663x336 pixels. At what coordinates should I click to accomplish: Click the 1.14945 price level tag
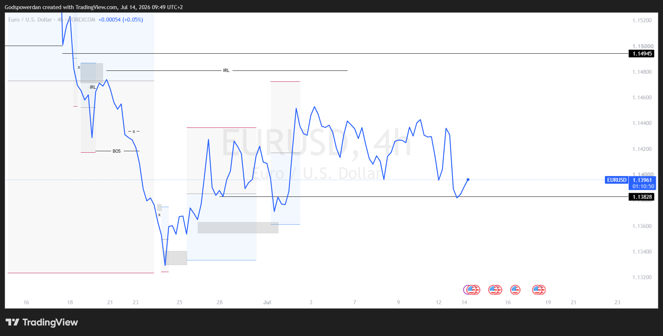641,54
